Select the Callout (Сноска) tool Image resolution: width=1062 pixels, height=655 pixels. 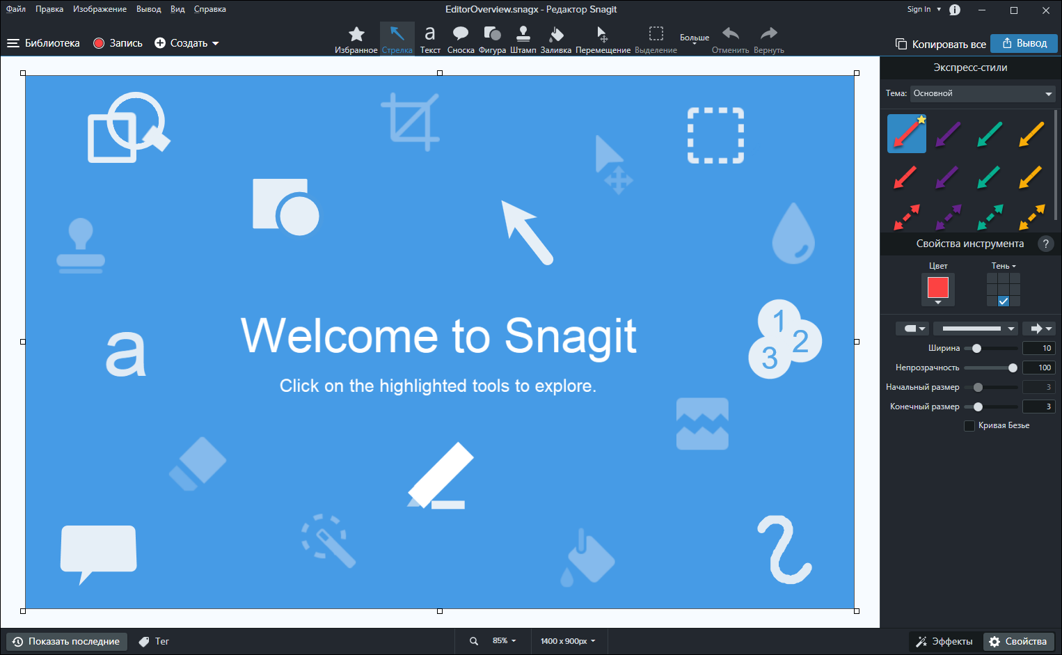point(460,39)
